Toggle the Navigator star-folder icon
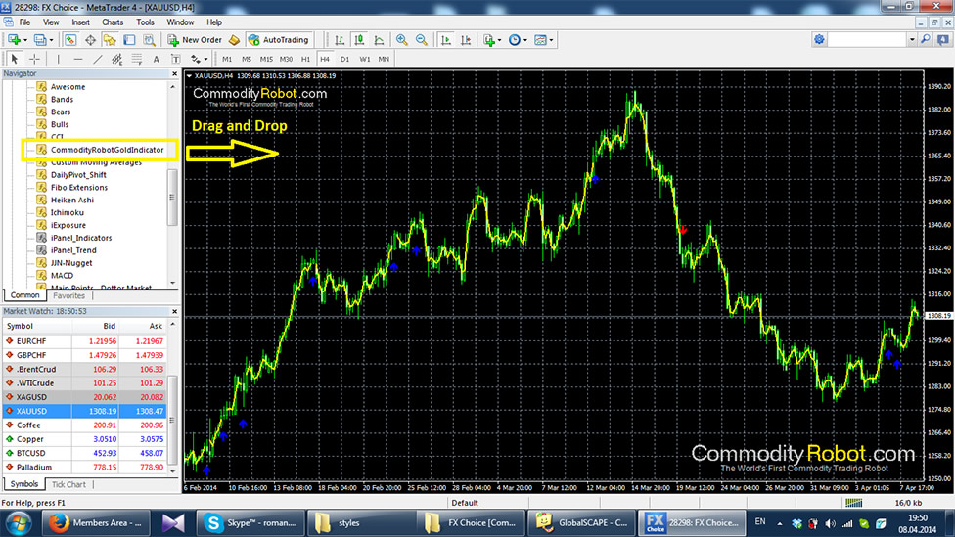This screenshot has width=955, height=537. (x=110, y=40)
